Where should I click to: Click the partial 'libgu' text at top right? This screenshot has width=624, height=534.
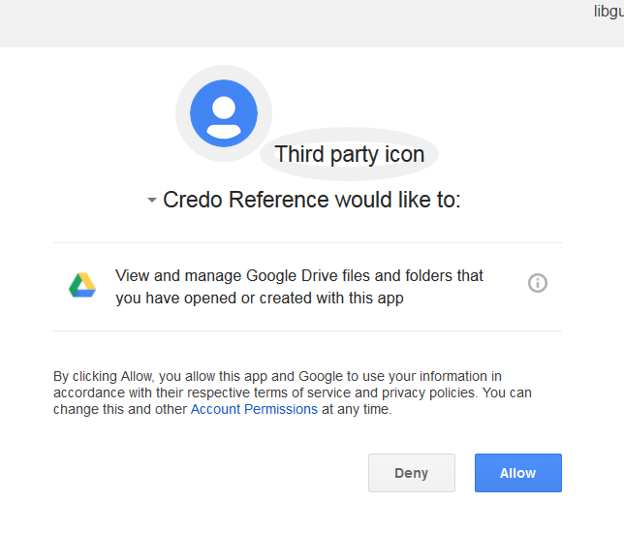608,11
